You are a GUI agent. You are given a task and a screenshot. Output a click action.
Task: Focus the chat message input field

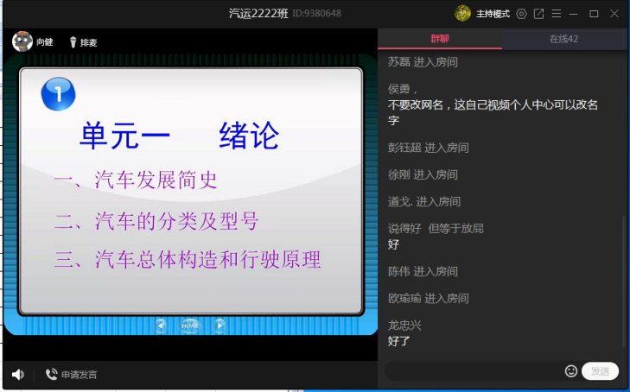[474, 371]
